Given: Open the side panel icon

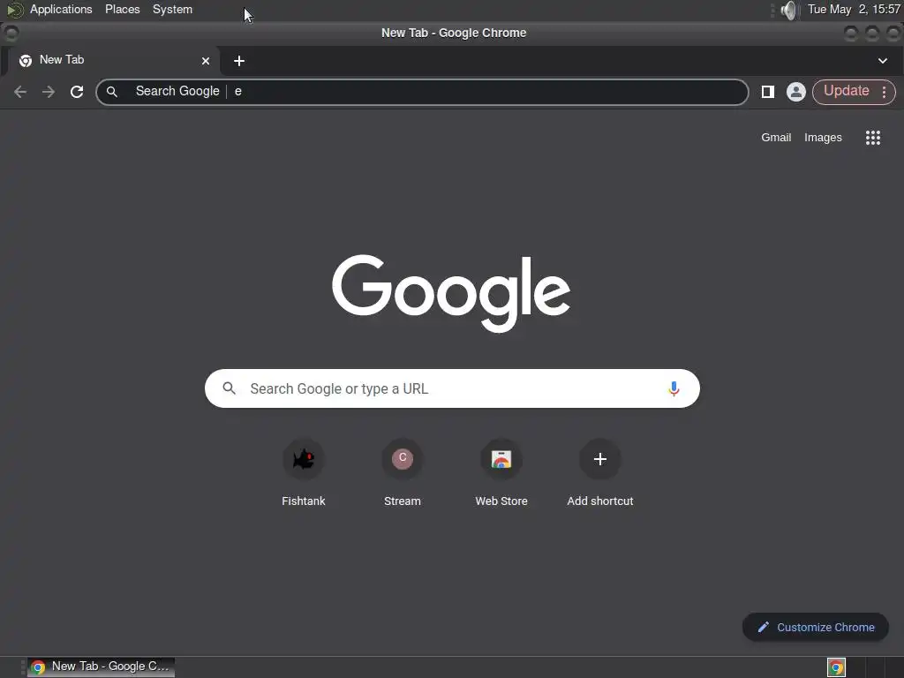Looking at the screenshot, I should coord(767,92).
